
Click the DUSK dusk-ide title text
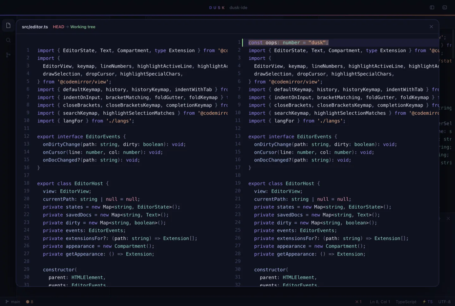(x=228, y=8)
